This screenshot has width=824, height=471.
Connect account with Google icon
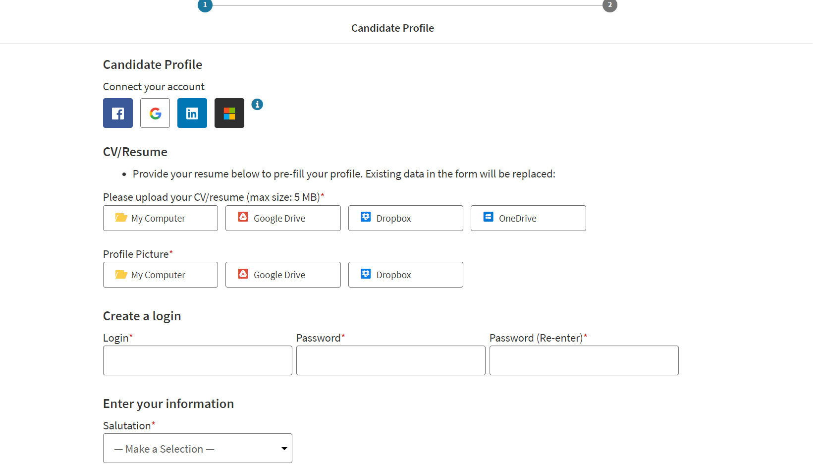(155, 113)
